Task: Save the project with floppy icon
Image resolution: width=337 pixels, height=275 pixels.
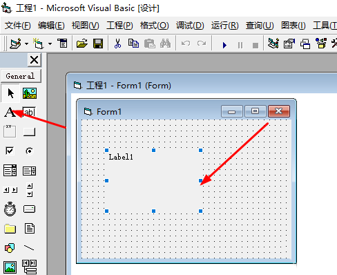Action: tap(98, 44)
